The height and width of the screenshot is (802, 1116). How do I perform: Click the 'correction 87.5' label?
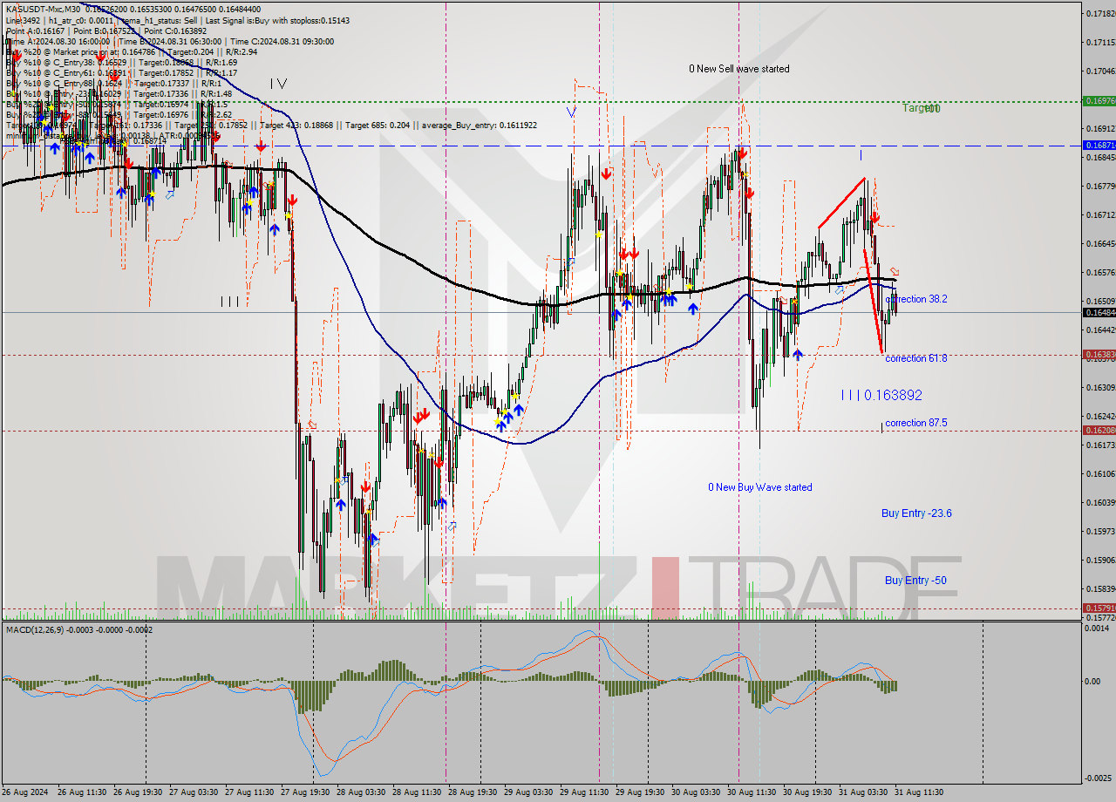point(916,423)
